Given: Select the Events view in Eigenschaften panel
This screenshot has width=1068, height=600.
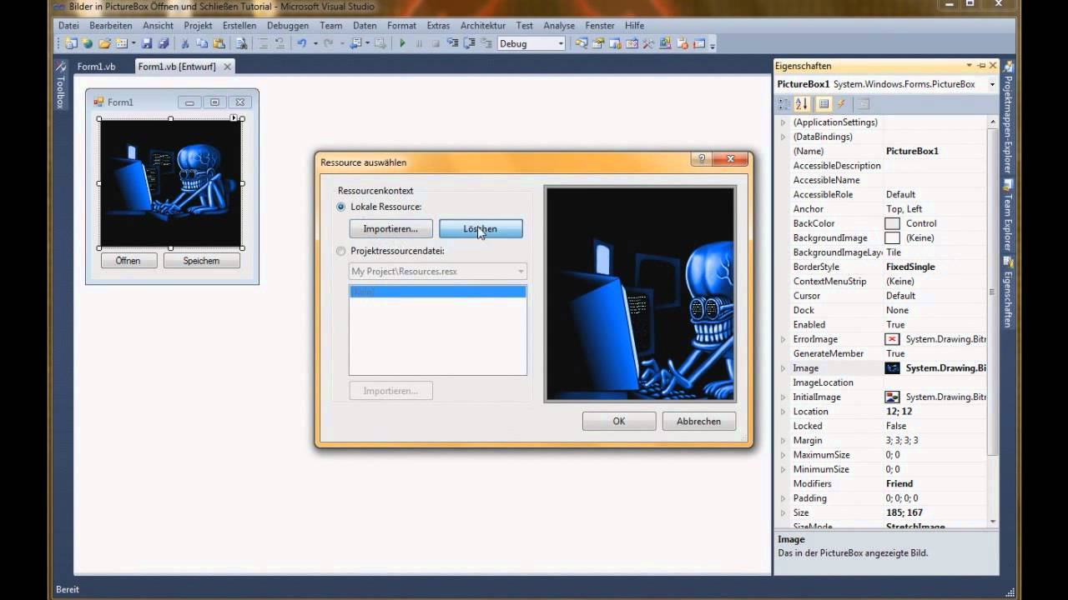Looking at the screenshot, I should coord(841,103).
